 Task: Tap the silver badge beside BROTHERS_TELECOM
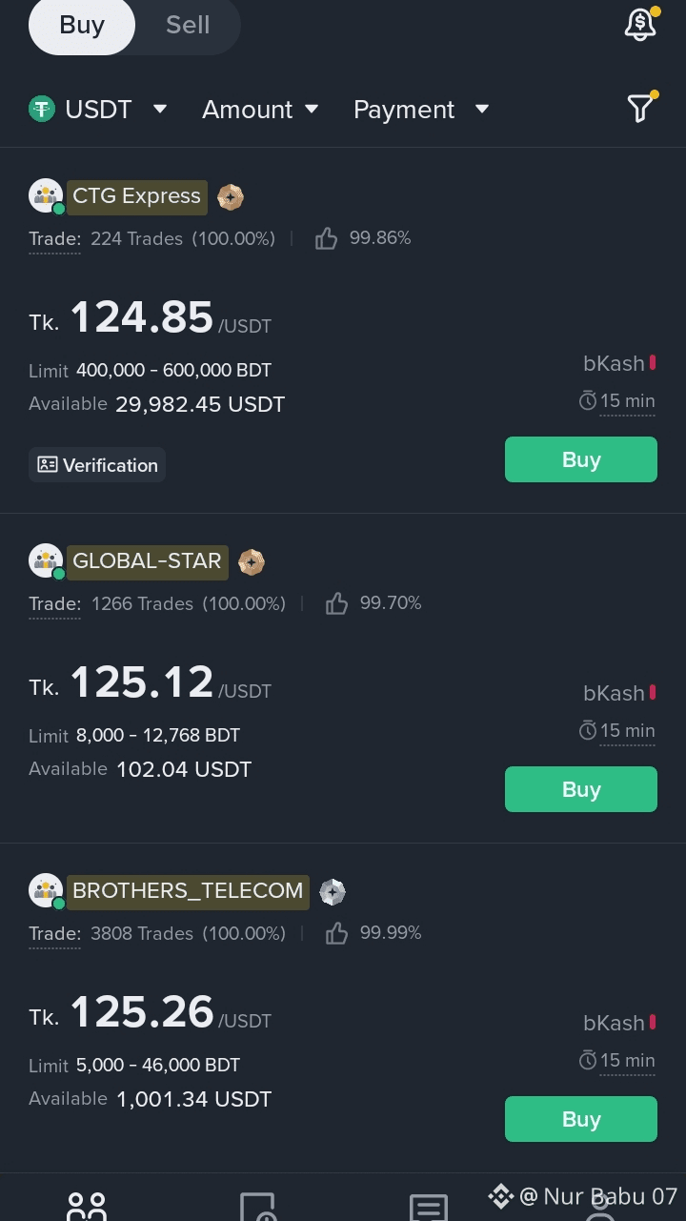[x=332, y=892]
